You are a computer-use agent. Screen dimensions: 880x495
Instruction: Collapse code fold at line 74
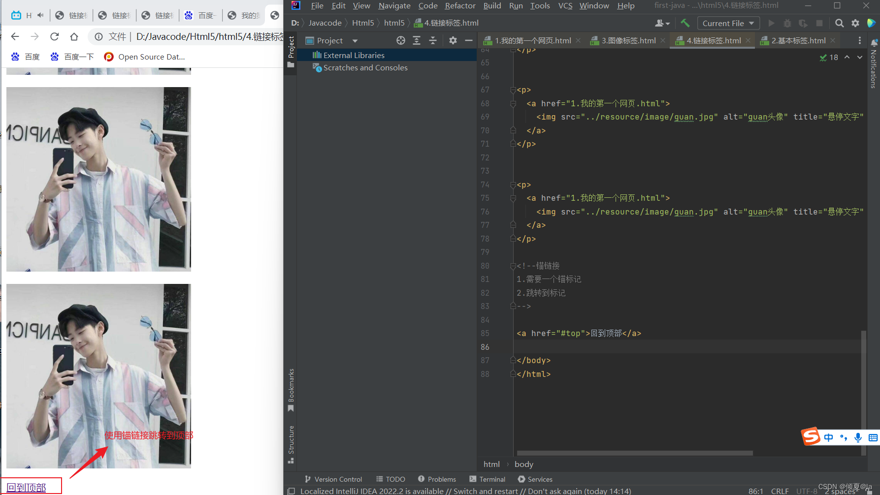(x=513, y=185)
